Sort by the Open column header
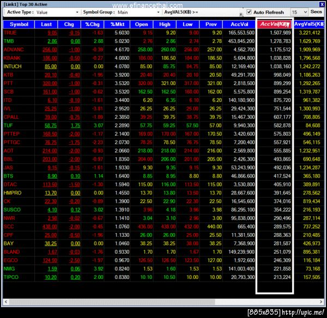 (141, 25)
